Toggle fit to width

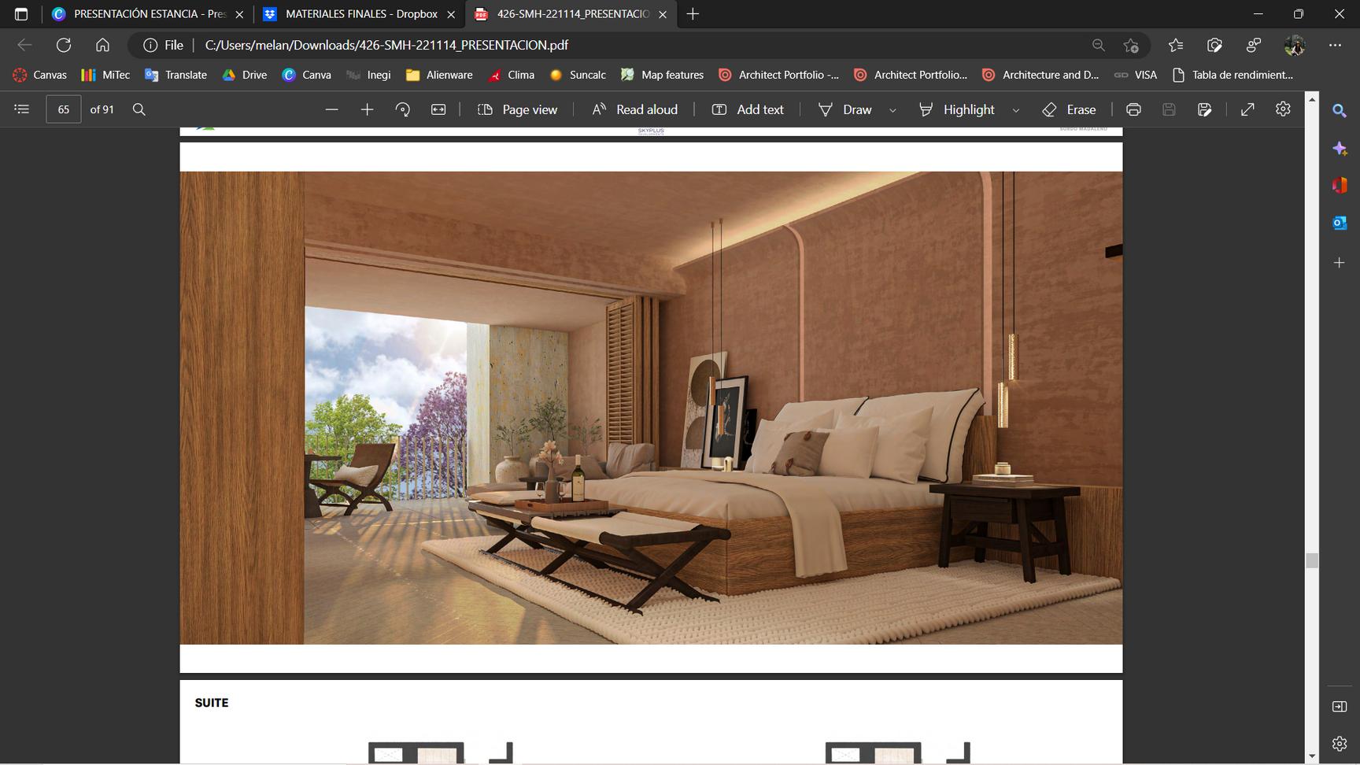point(438,109)
